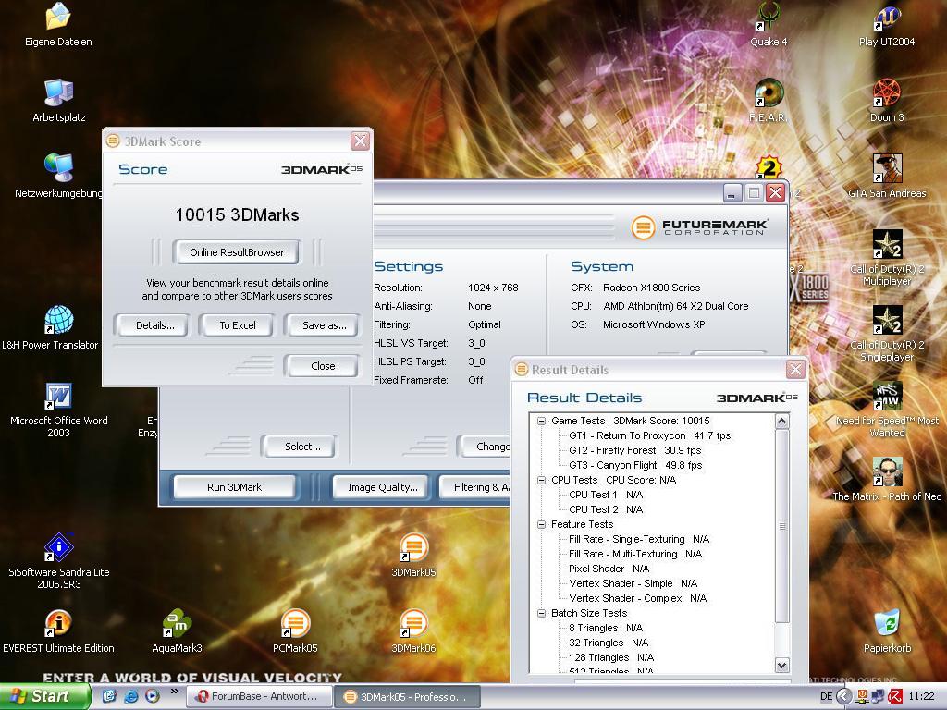Launch Call of Duty 2 Multiplayer shortcut
The width and height of the screenshot is (947, 710).
[887, 257]
